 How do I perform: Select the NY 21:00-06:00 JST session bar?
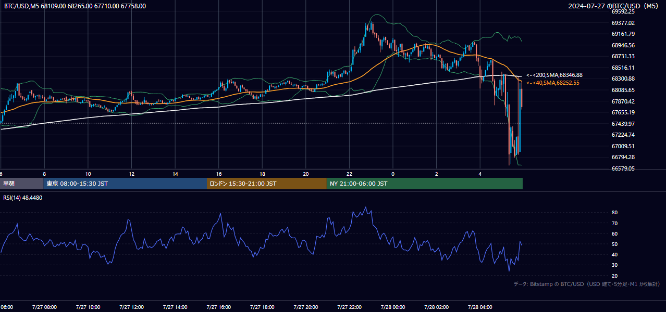coord(425,184)
